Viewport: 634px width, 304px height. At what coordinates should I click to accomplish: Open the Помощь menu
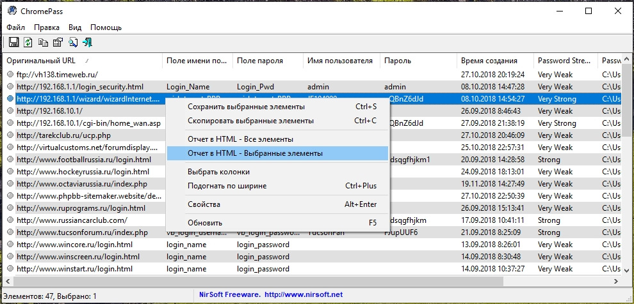pyautogui.click(x=106, y=27)
